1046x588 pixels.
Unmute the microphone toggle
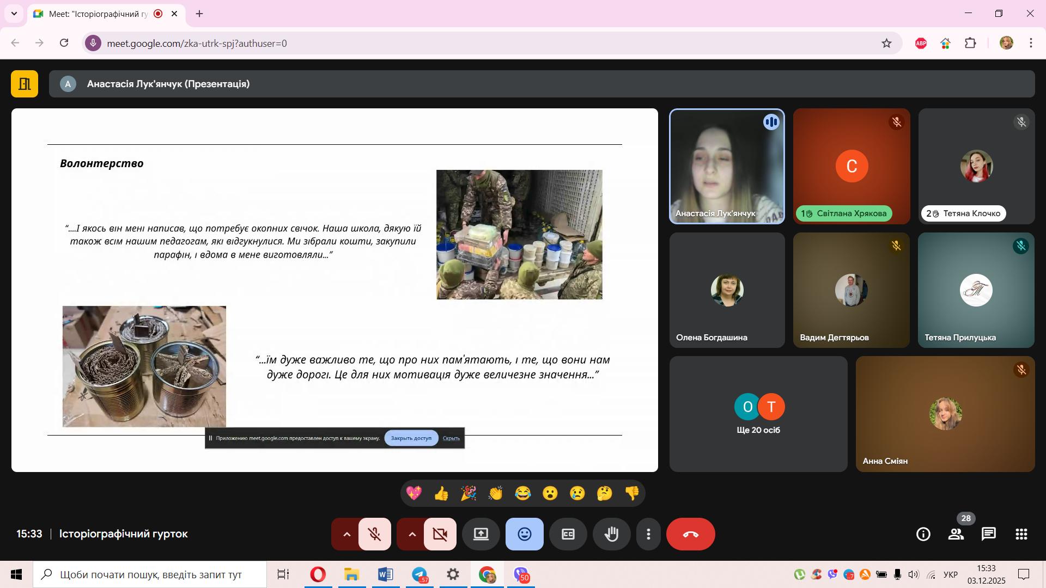point(375,534)
